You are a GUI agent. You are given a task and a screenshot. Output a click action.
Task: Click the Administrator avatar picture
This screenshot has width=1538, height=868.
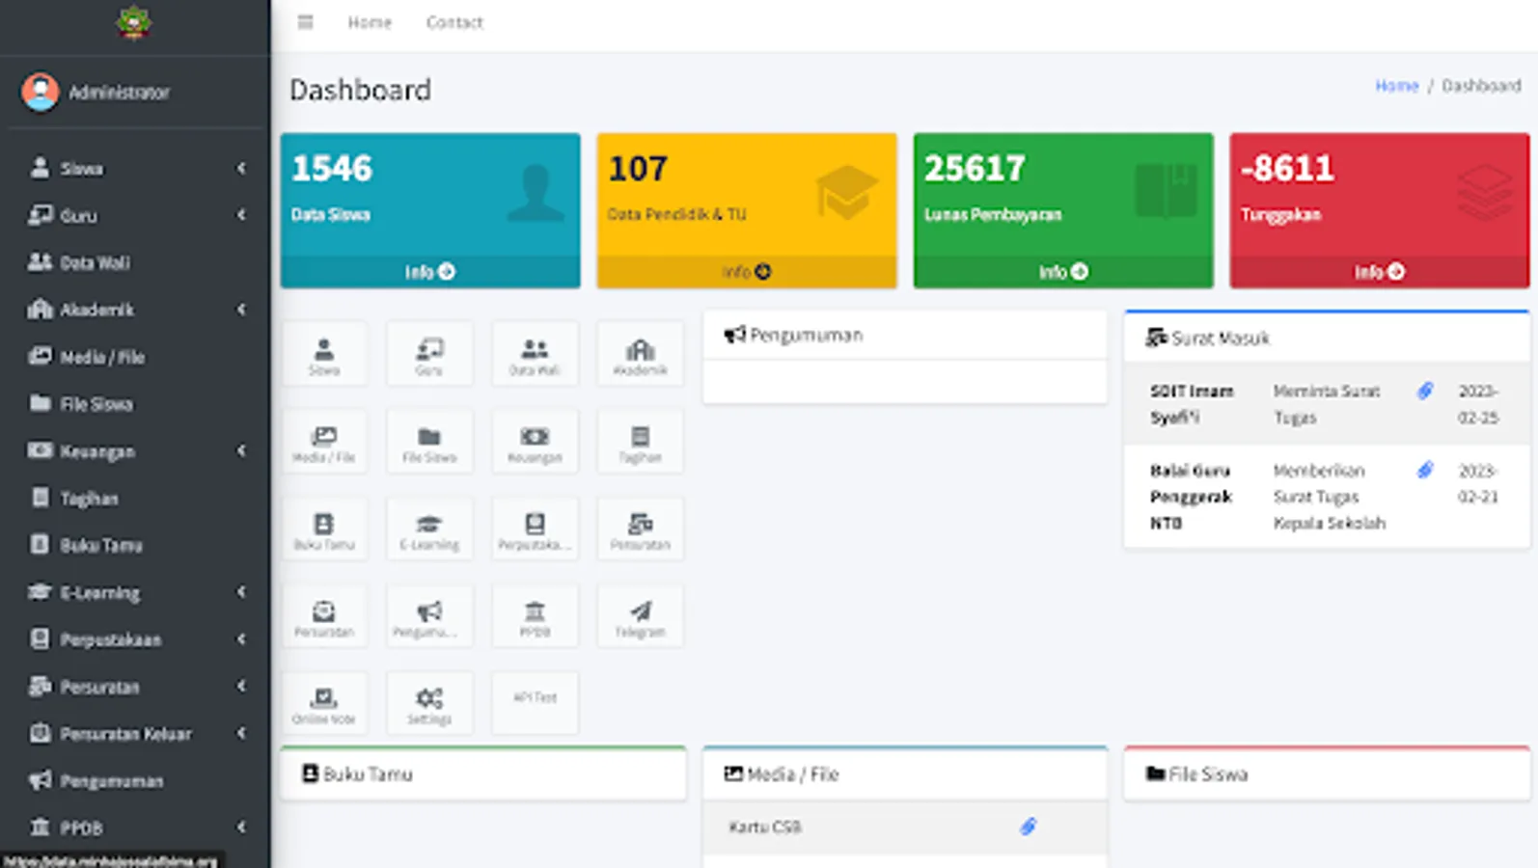pos(41,92)
